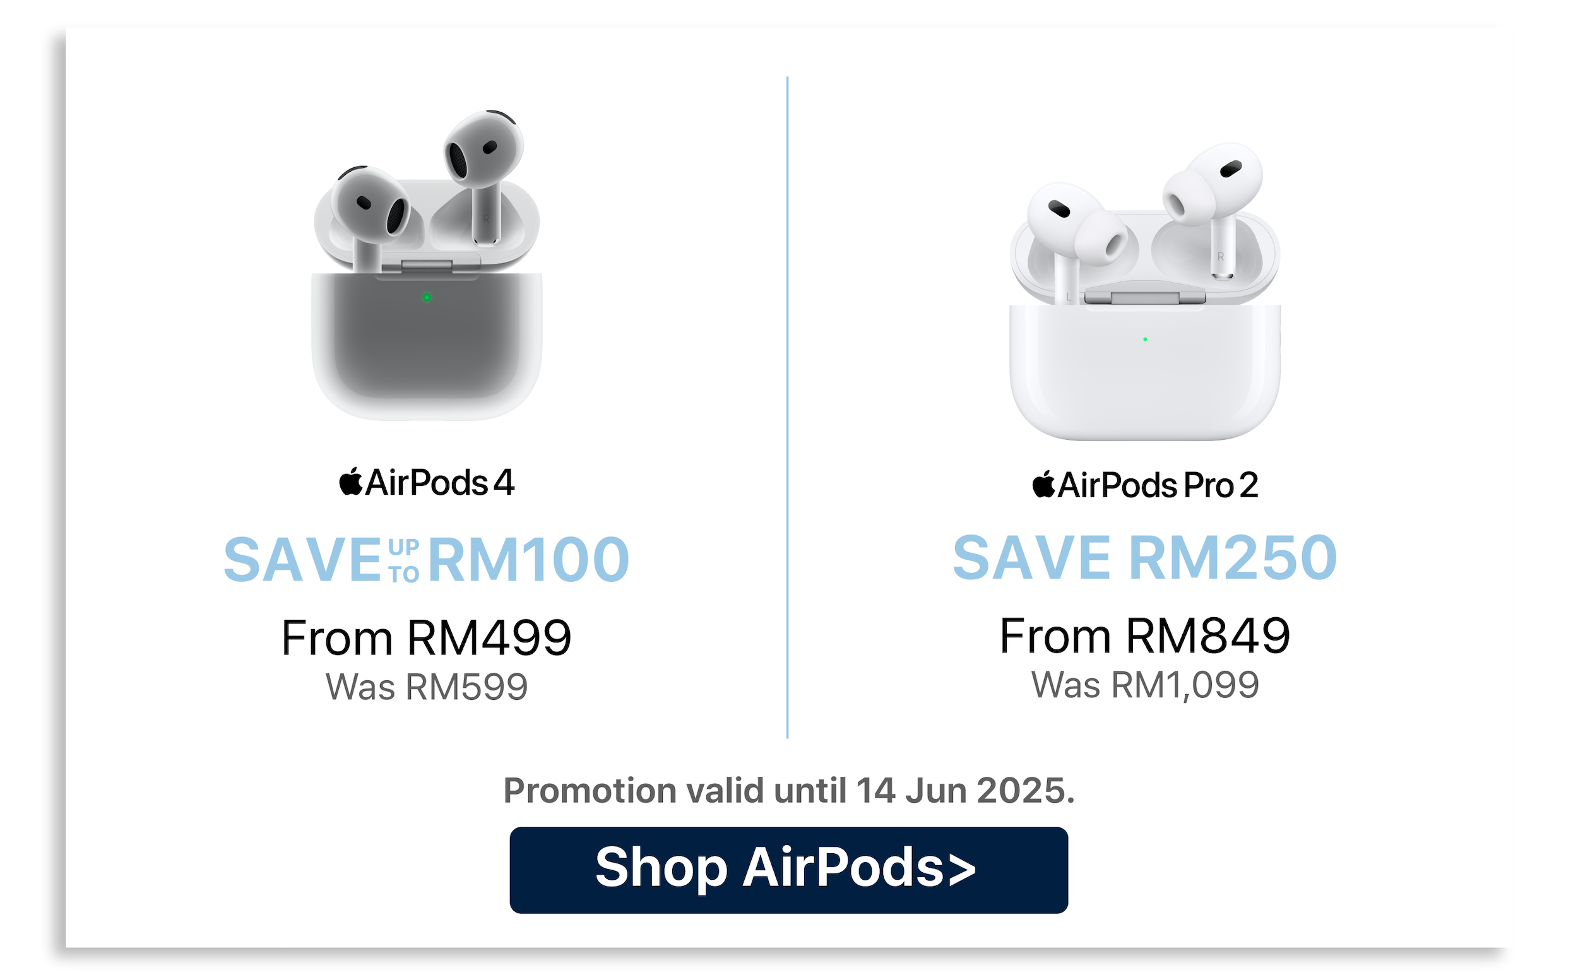Screen dimensions: 1578x975
Task: Click the AirPods Pro 2 product image
Action: click(1144, 292)
